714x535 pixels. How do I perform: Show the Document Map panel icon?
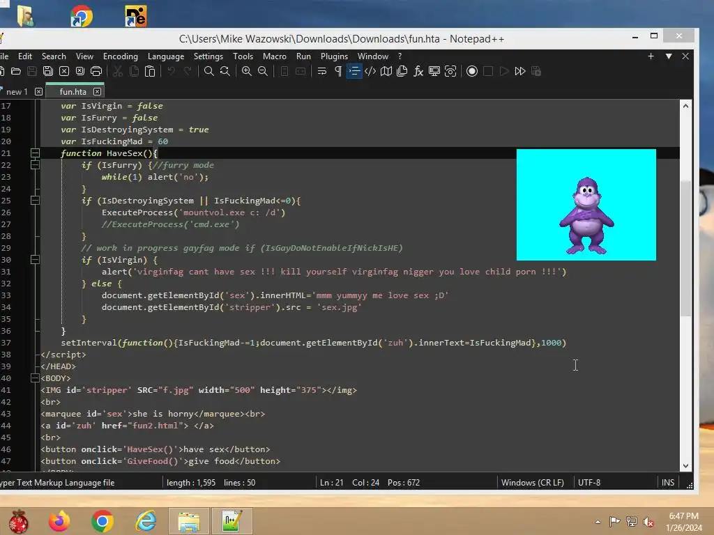click(x=386, y=71)
